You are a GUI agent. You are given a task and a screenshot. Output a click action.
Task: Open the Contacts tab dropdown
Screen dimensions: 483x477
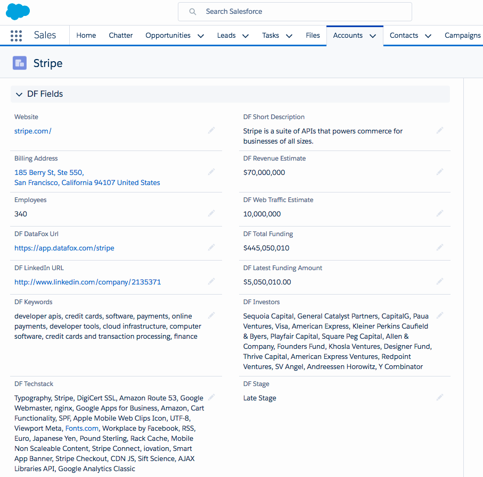click(429, 35)
